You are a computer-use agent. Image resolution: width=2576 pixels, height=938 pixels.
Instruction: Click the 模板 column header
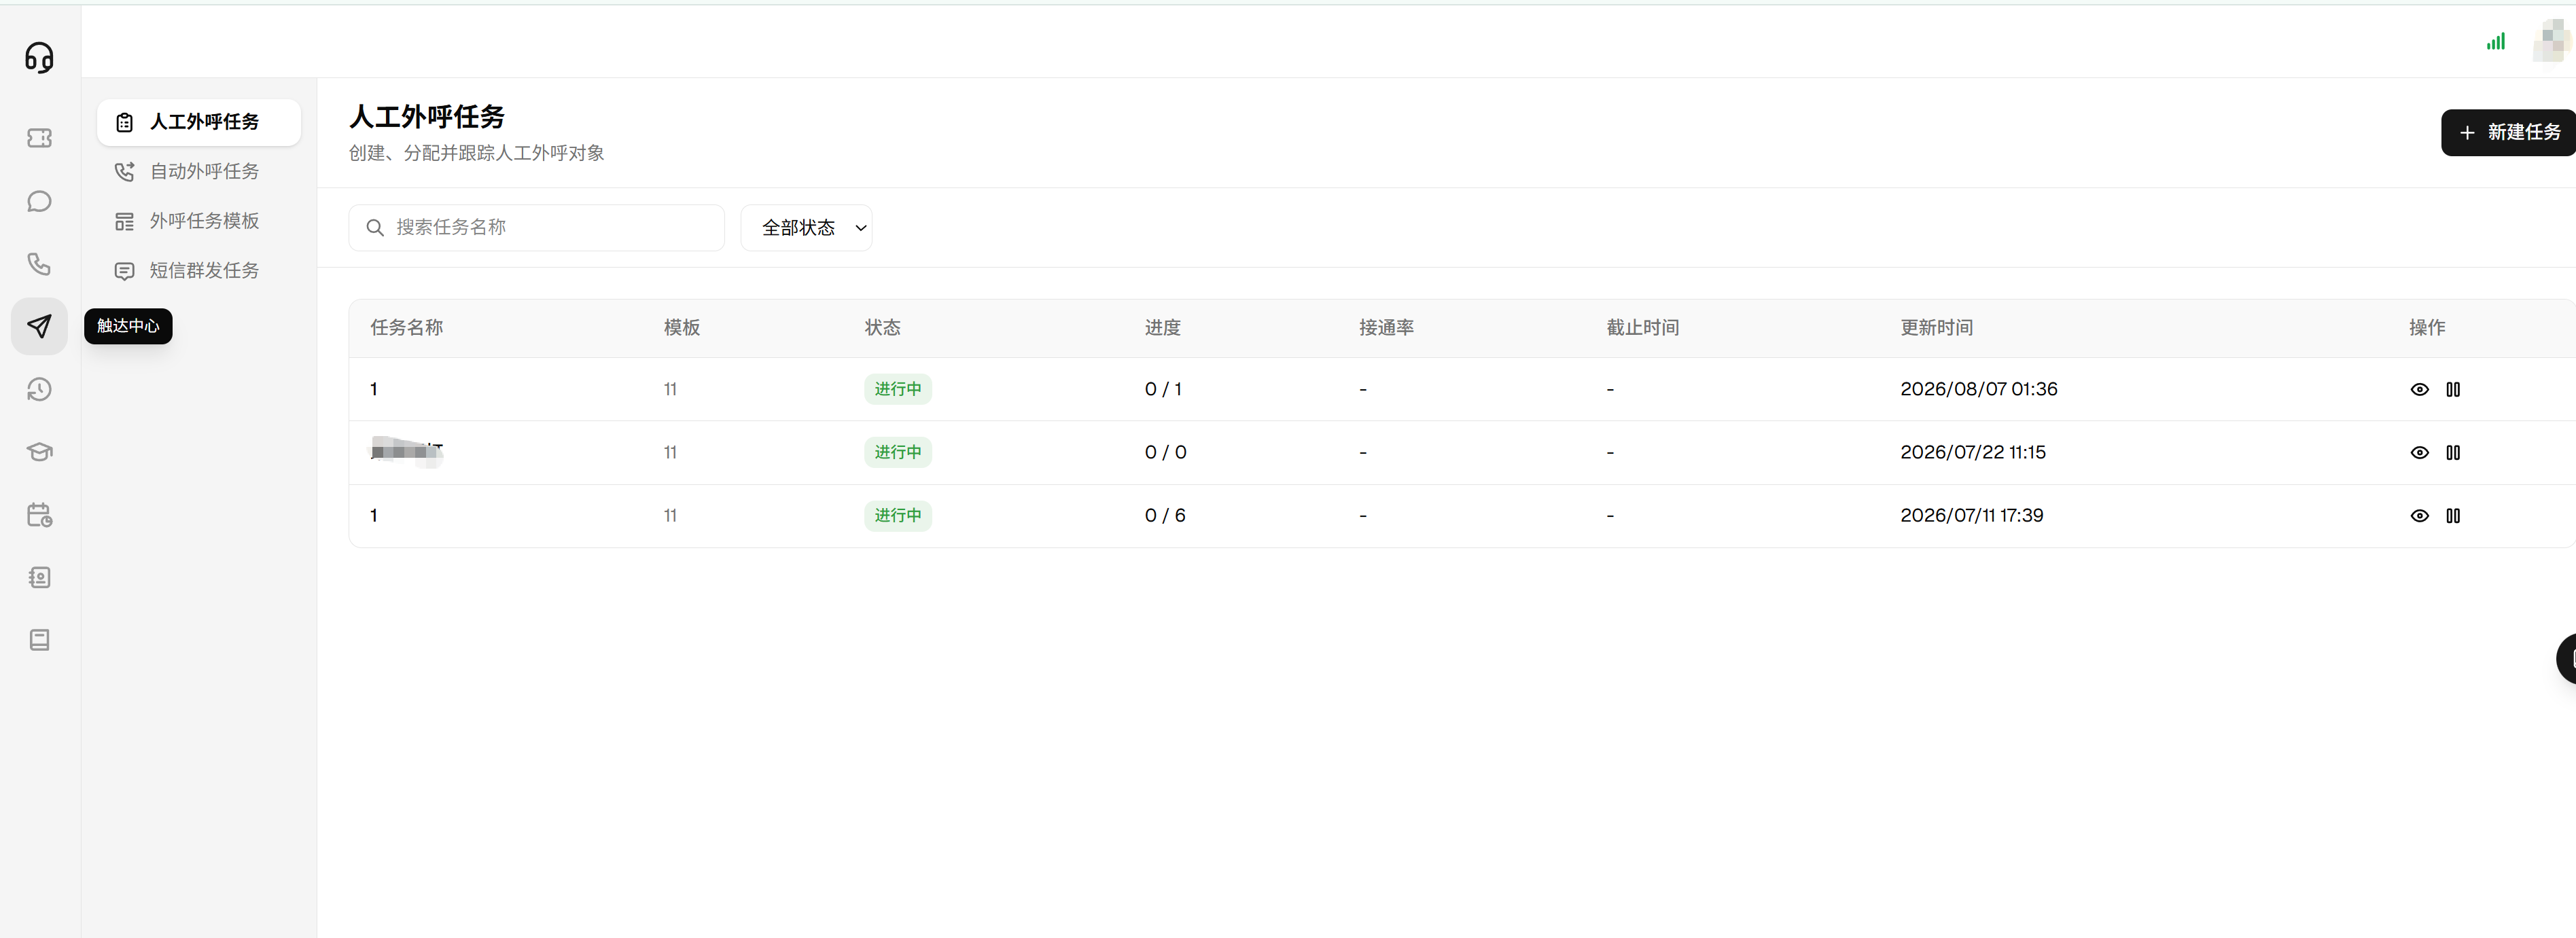pos(682,328)
